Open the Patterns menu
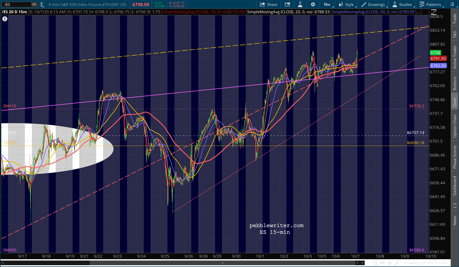This screenshot has height=267, width=459. [430, 4]
